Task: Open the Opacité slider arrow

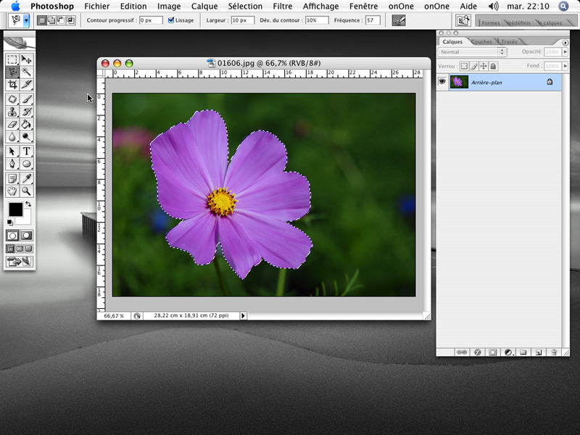Action: (x=565, y=52)
